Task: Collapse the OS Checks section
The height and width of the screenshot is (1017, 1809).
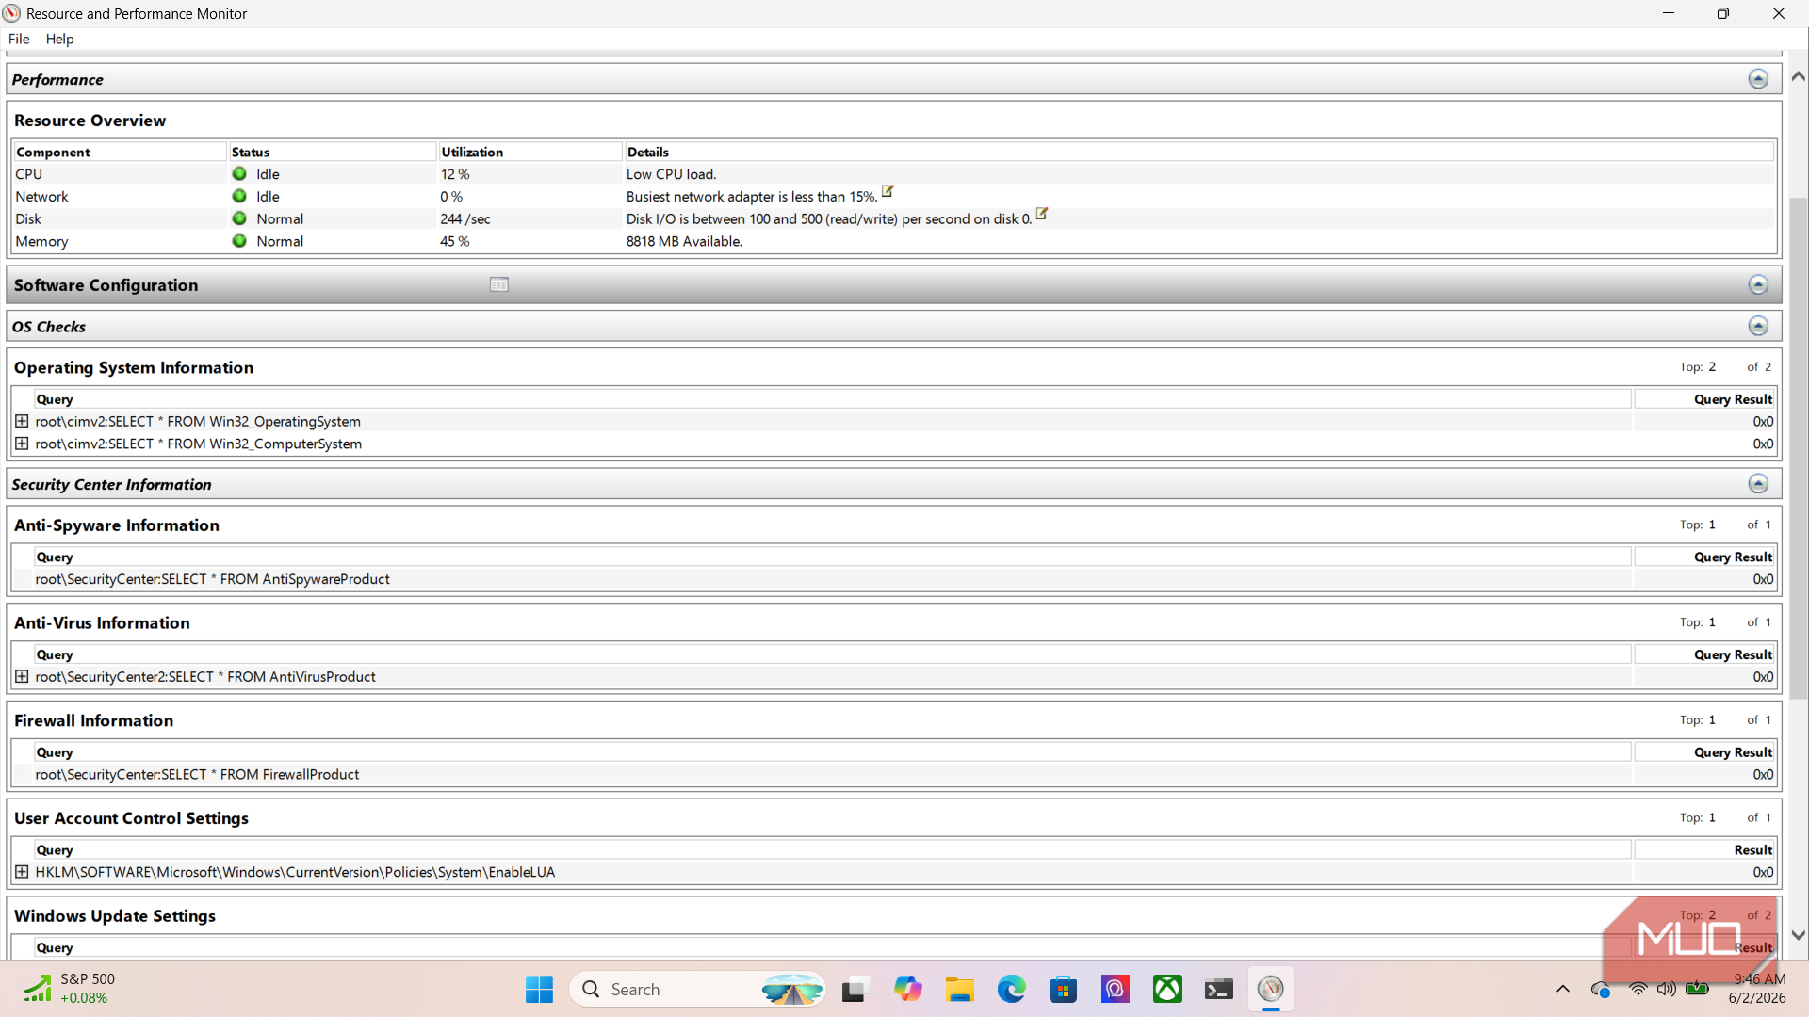Action: [x=1758, y=326]
